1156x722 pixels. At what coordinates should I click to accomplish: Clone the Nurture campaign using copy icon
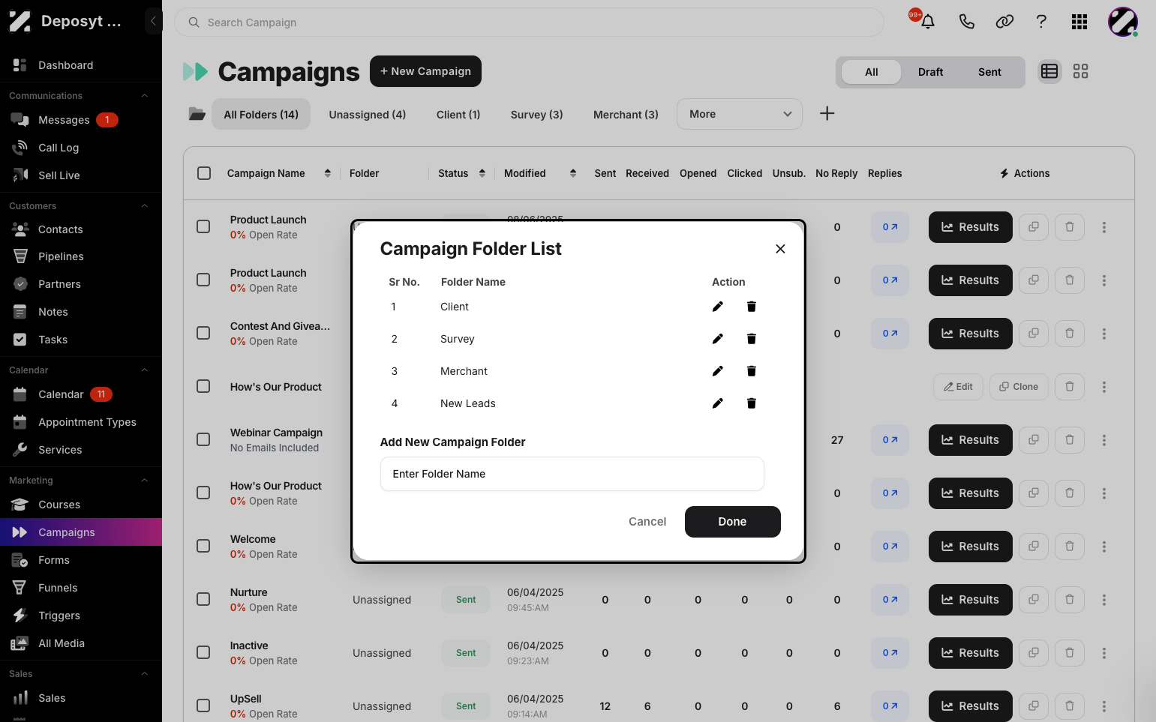click(1034, 599)
